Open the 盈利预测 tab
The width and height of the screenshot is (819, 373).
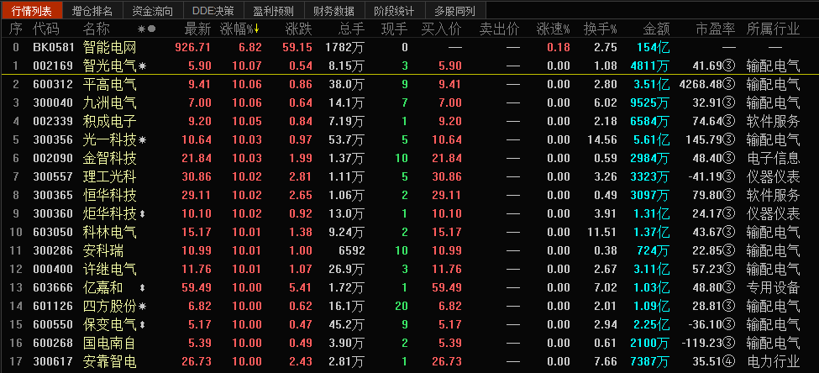click(x=274, y=10)
